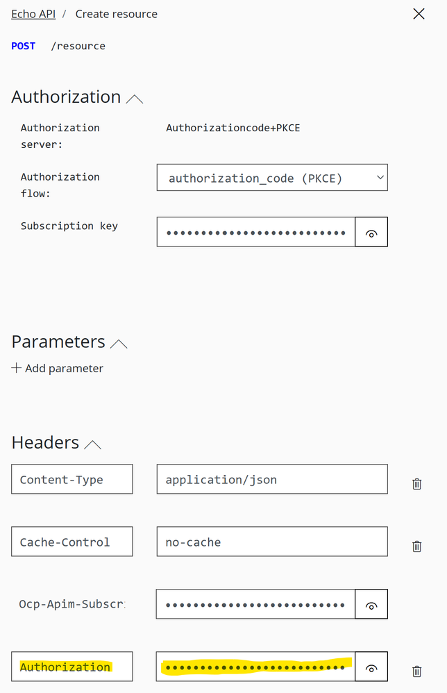Click the Subscription key password field
Viewport: 447px width, 693px height.
pos(255,232)
